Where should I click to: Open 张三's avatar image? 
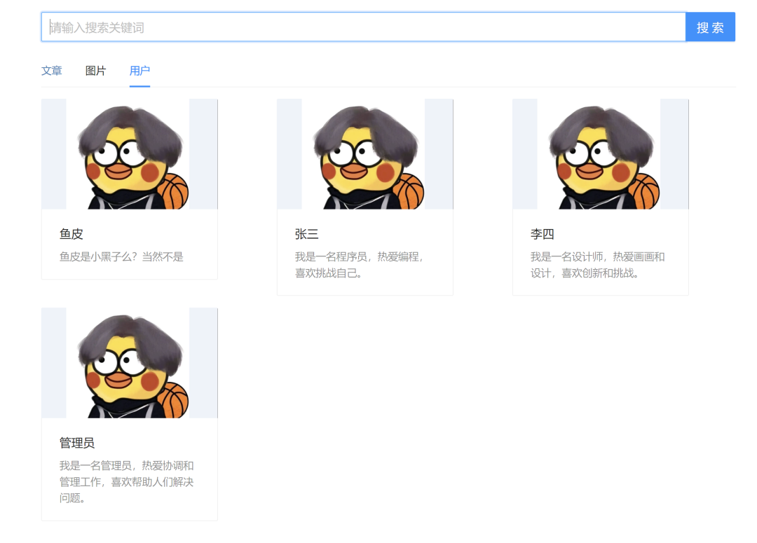point(364,154)
